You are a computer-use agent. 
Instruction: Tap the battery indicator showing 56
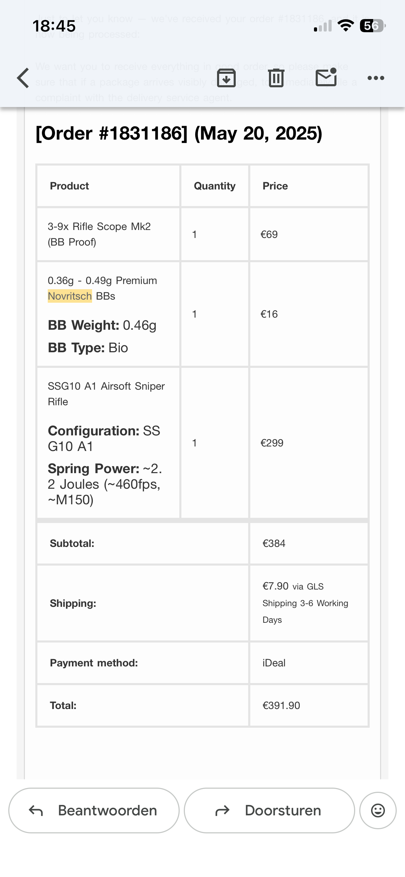pyautogui.click(x=373, y=26)
